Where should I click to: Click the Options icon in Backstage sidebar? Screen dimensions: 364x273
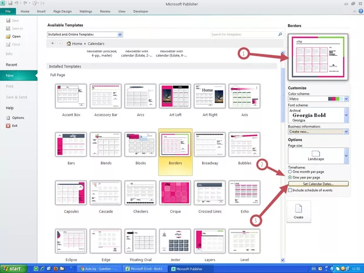click(8, 117)
